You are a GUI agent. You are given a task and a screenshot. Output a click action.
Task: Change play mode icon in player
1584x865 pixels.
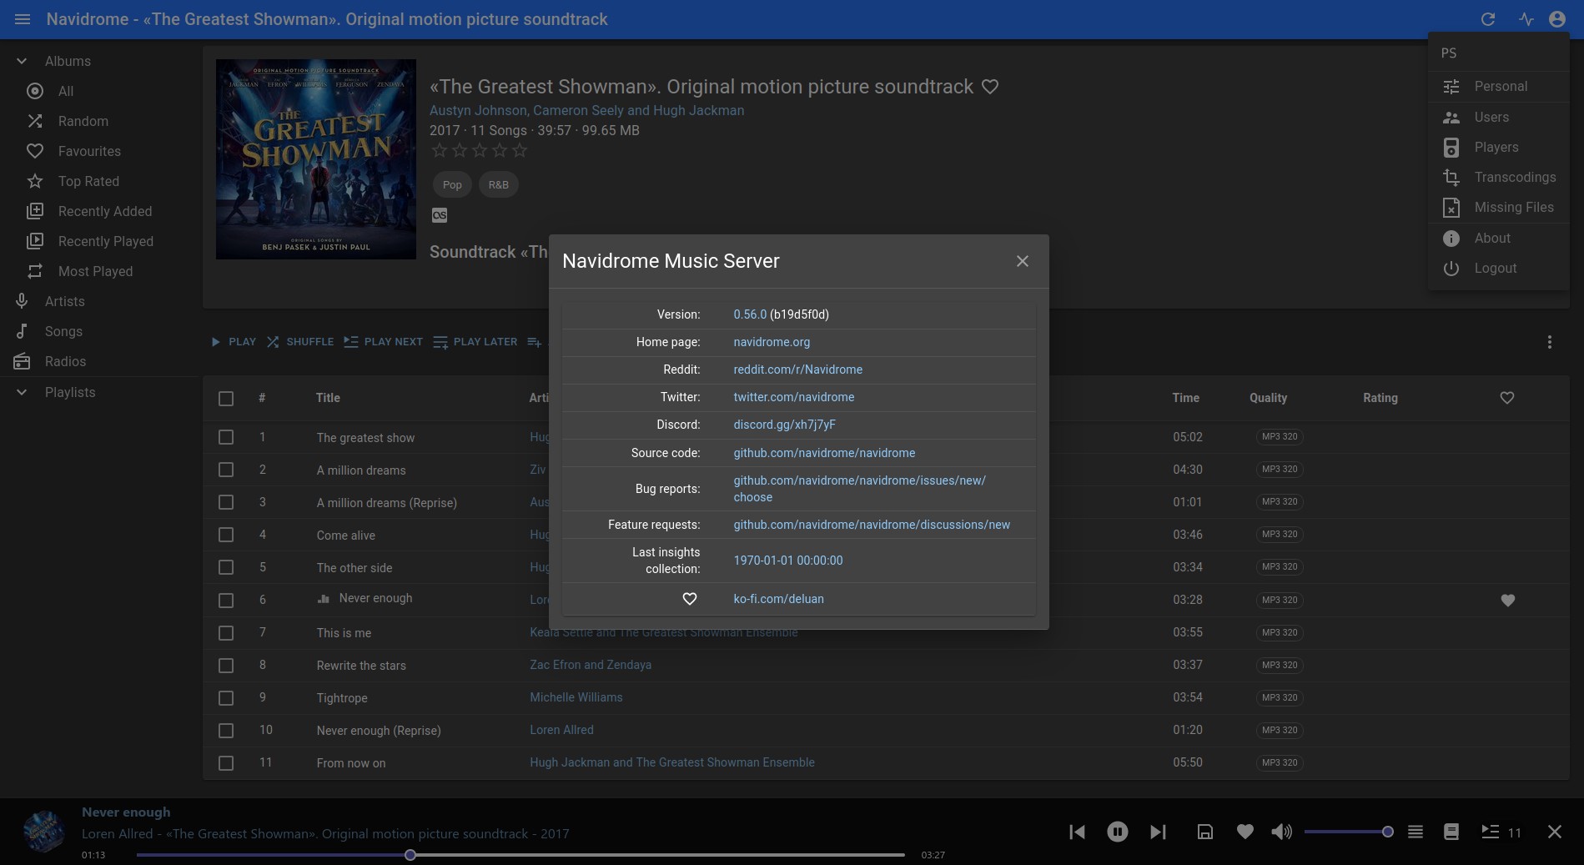[x=1416, y=832]
